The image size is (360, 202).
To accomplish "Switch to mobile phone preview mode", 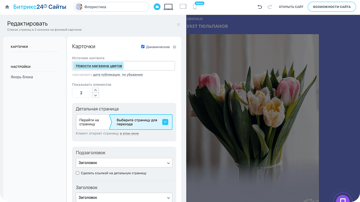I will pyautogui.click(x=195, y=7).
